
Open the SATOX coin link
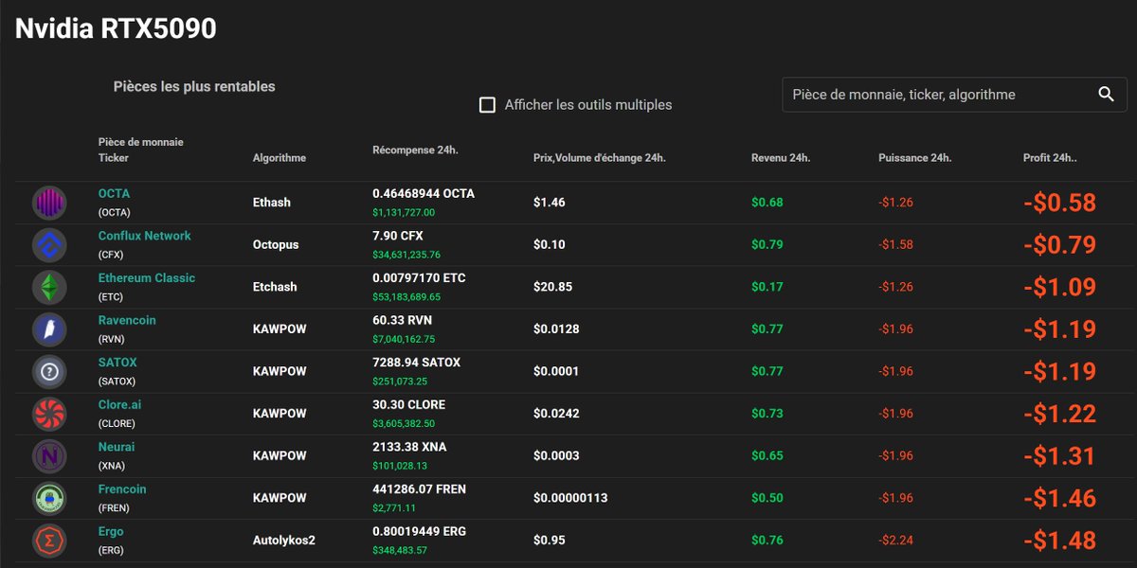coord(117,363)
